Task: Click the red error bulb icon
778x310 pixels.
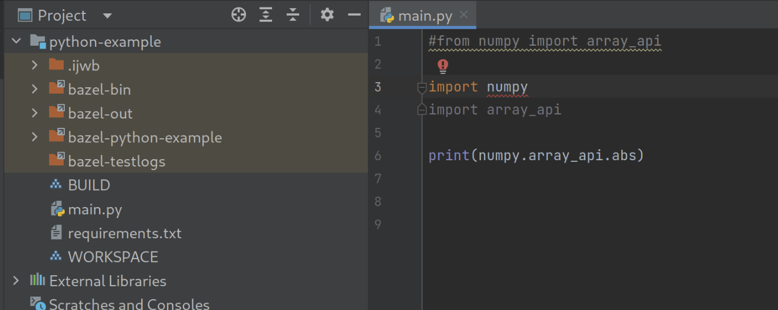Action: (x=443, y=65)
